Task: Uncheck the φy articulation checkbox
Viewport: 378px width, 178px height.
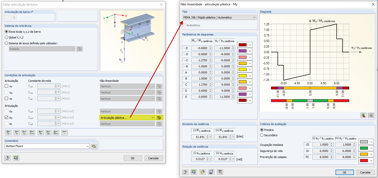Action: 7,117
